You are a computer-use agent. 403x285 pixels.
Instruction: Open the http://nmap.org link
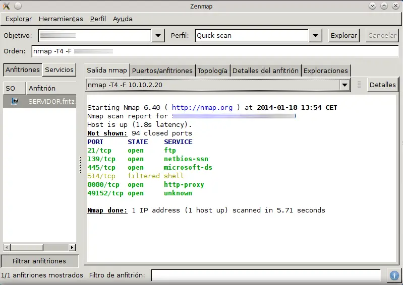click(x=202, y=107)
